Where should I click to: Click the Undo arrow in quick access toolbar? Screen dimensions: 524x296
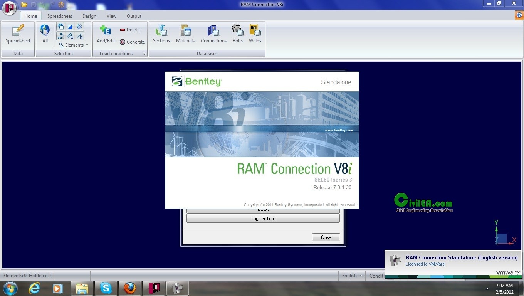click(42, 5)
